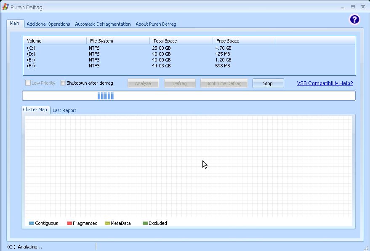Image resolution: width=370 pixels, height=251 pixels.
Task: Open the blue help question mark icon
Action: point(354,19)
